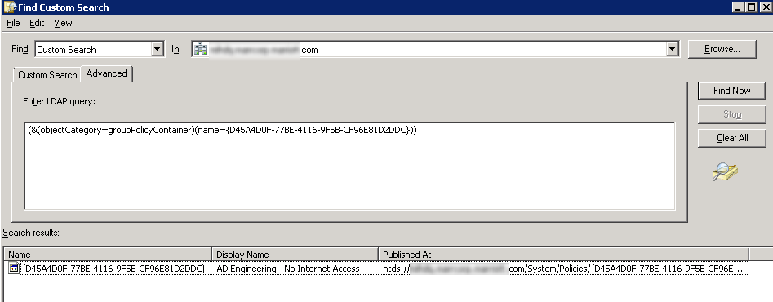
Task: Sort results by Display Name column header
Action: click(x=295, y=254)
